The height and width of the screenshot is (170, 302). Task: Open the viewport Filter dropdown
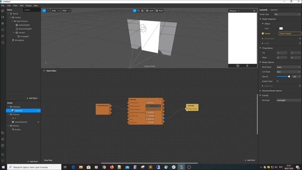click(x=66, y=10)
